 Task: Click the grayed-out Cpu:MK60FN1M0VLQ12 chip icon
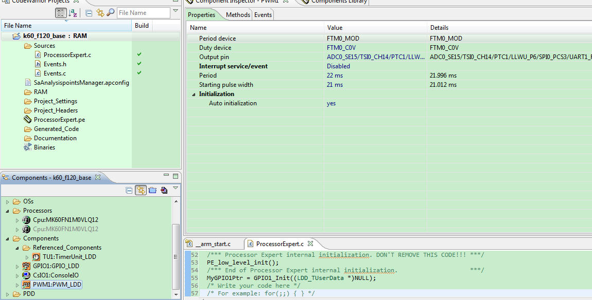(26, 229)
